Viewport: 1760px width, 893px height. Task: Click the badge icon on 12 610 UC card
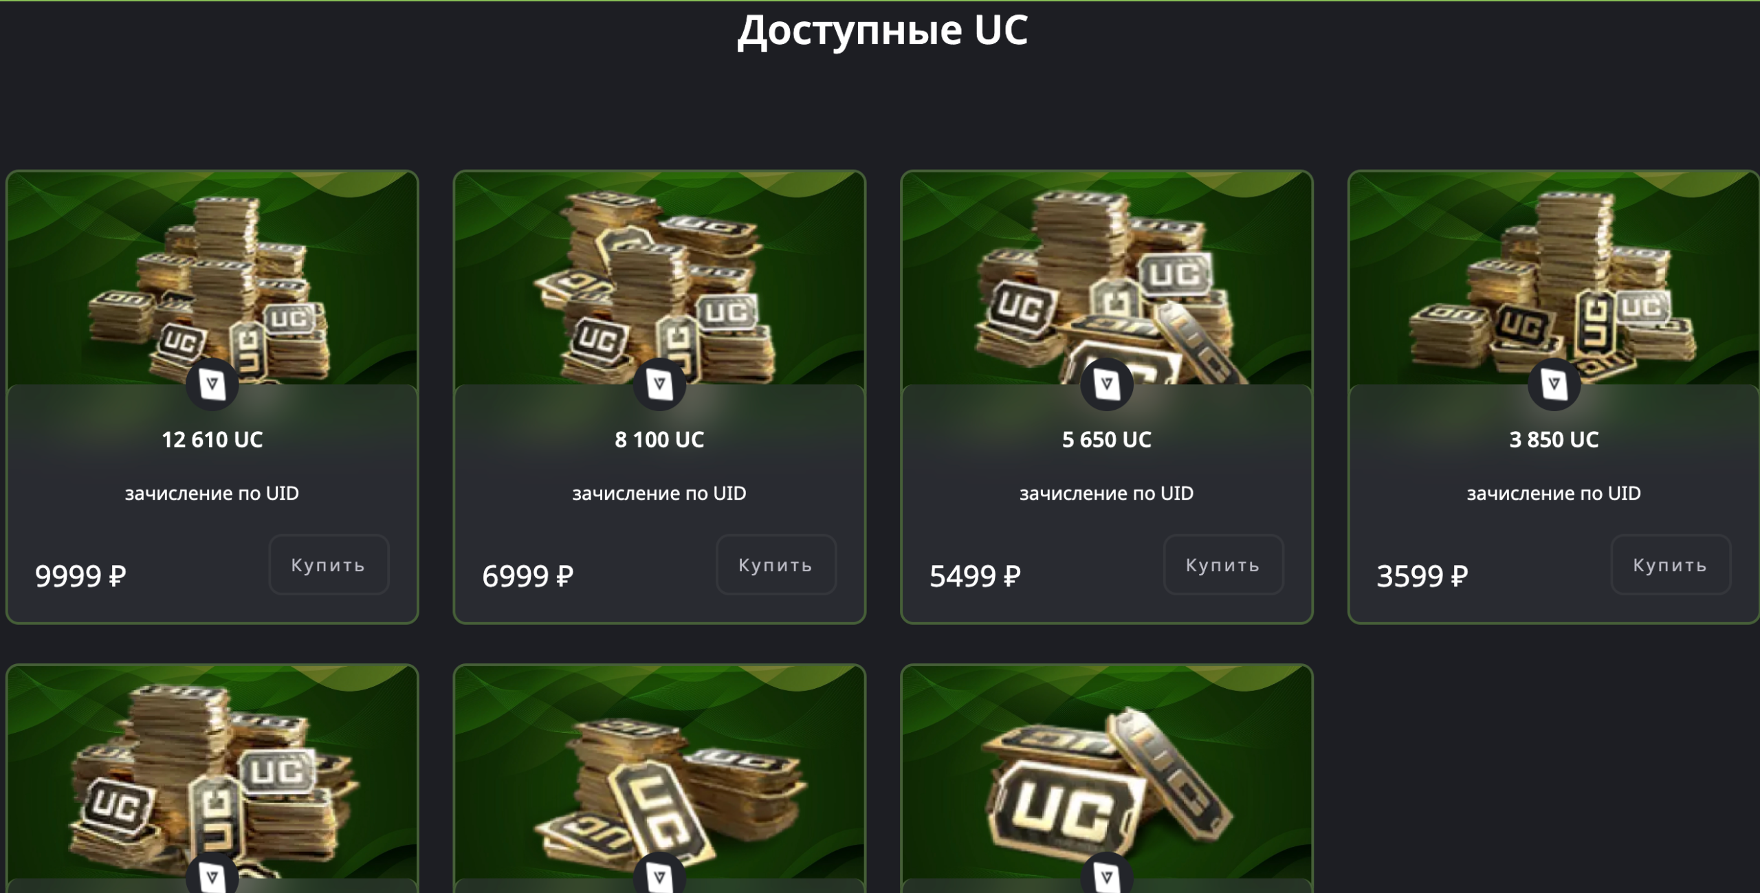[x=212, y=384]
